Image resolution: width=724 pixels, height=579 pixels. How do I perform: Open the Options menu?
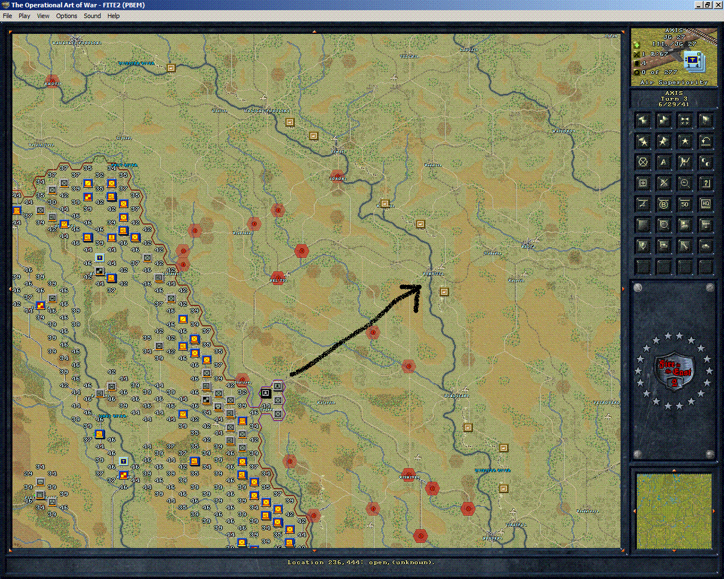[66, 16]
